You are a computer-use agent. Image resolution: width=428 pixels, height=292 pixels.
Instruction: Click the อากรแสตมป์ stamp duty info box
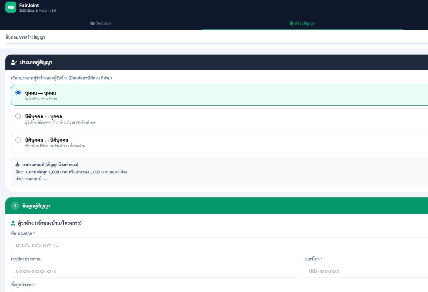(219, 172)
